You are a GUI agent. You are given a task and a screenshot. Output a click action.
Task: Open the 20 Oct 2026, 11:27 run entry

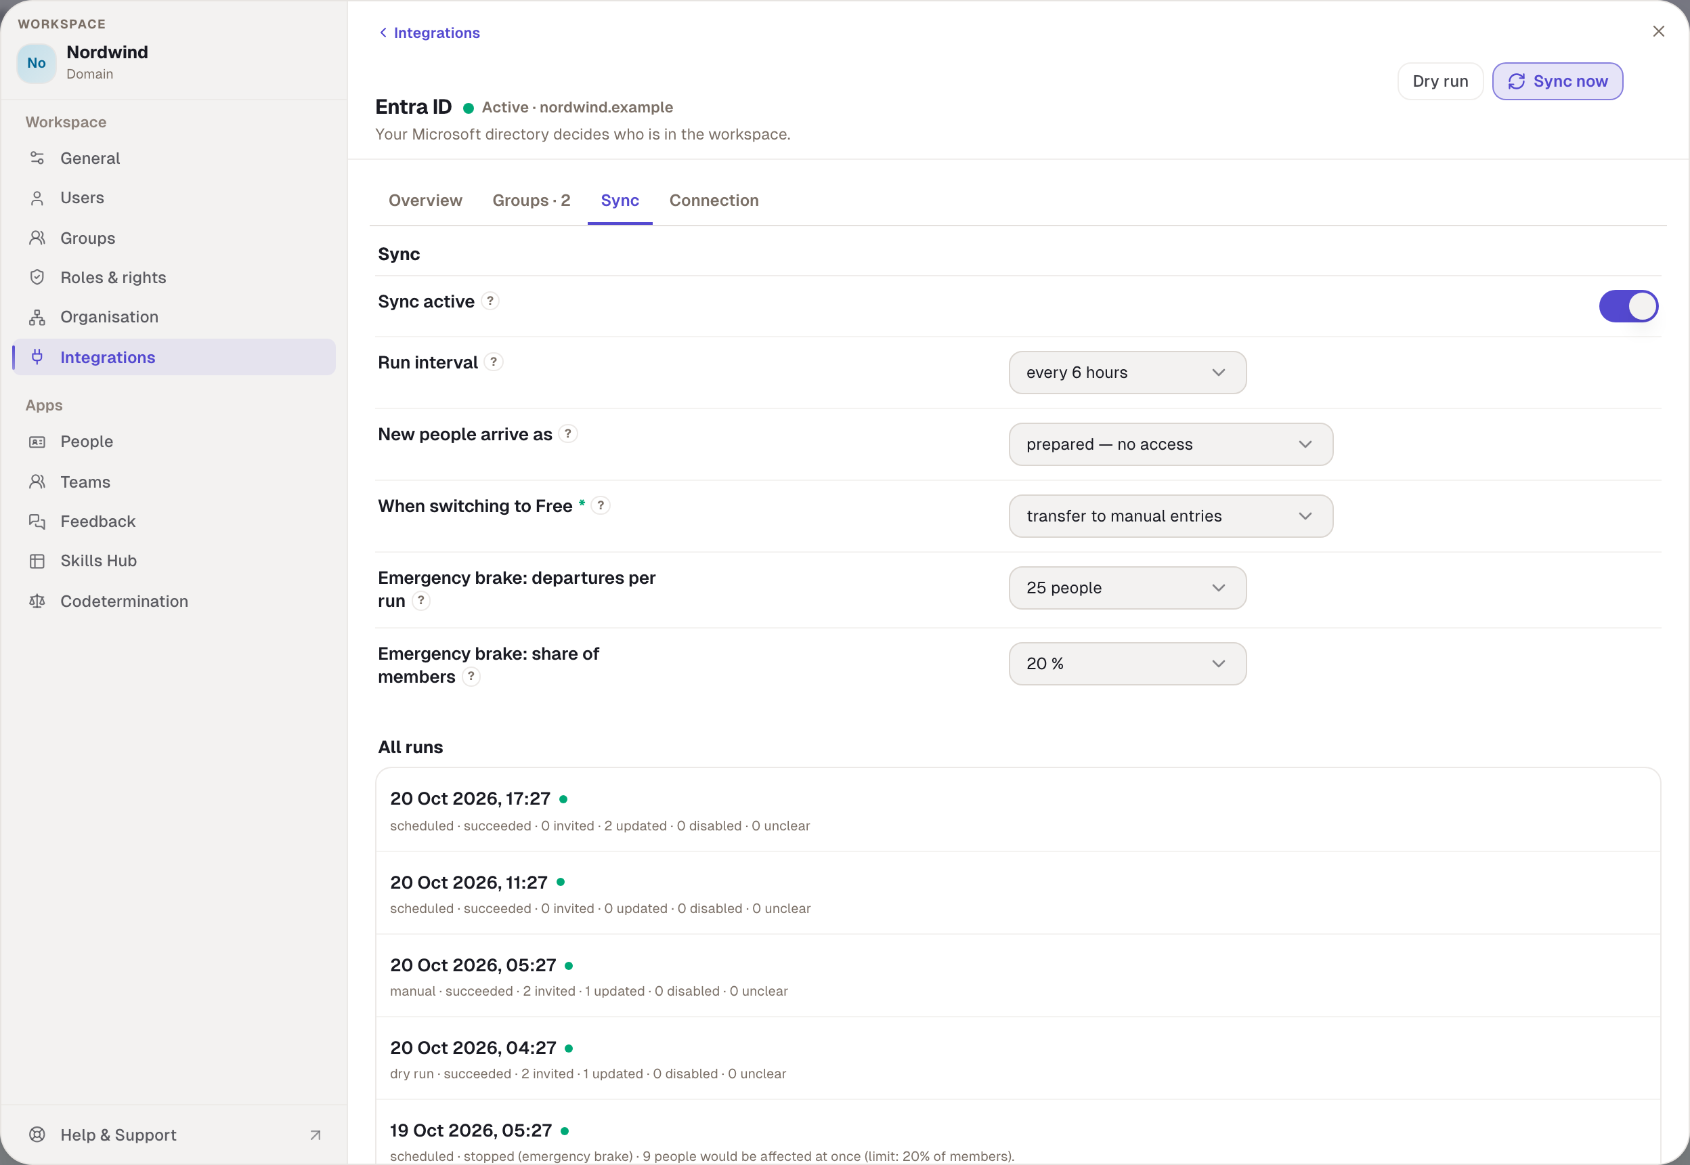(x=1017, y=893)
